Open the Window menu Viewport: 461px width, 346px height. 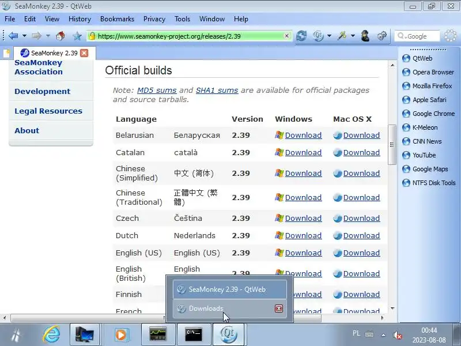coord(211,19)
